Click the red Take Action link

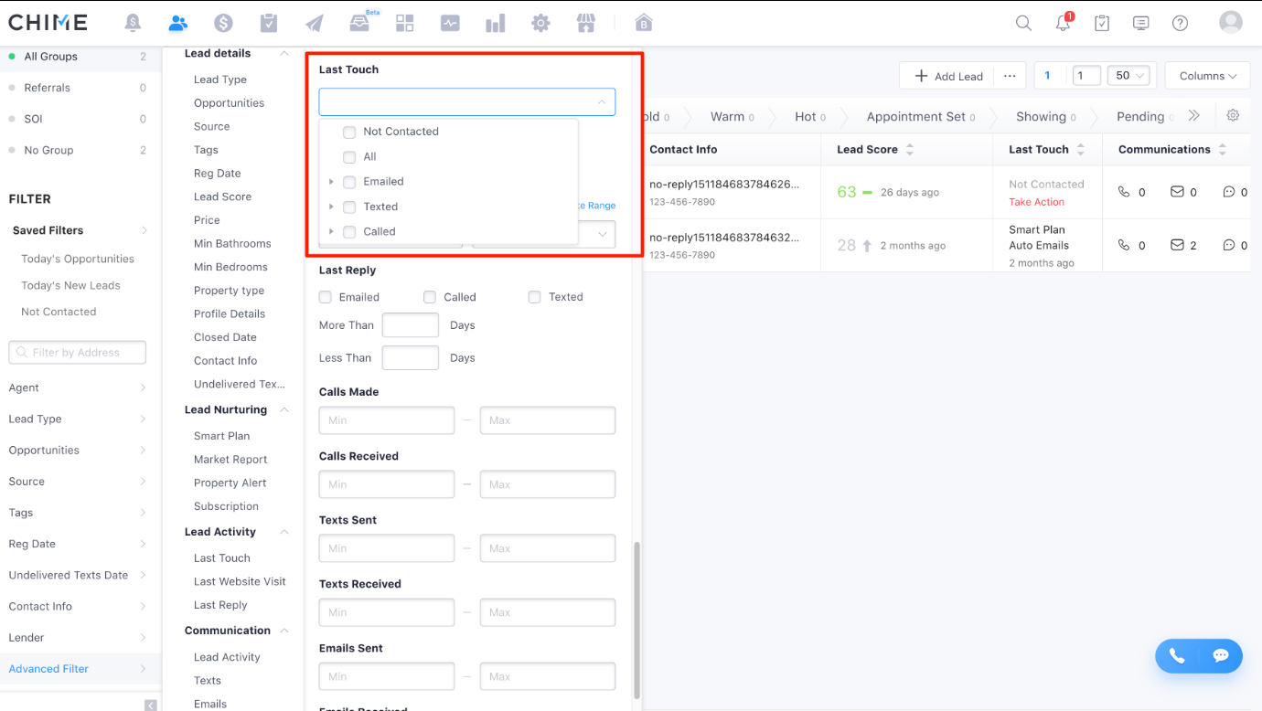point(1036,202)
